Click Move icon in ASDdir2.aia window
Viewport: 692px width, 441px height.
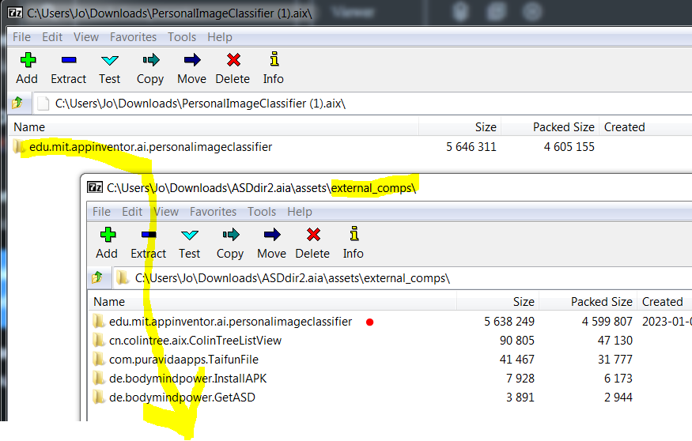click(272, 235)
